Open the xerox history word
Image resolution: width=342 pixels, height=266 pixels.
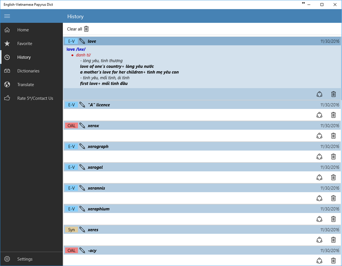click(x=93, y=126)
